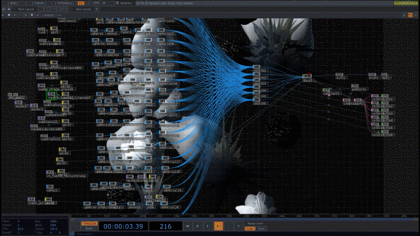This screenshot has height=236, width=420.
Task: Select the choptodat node
Action: tap(347, 101)
